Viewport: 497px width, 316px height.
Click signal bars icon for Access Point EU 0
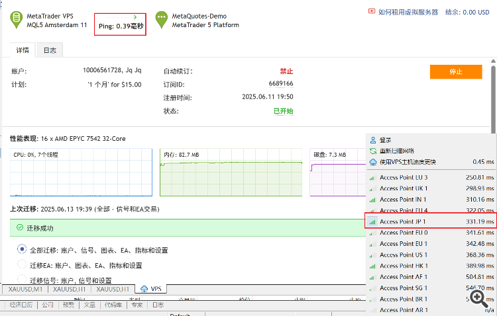point(372,233)
